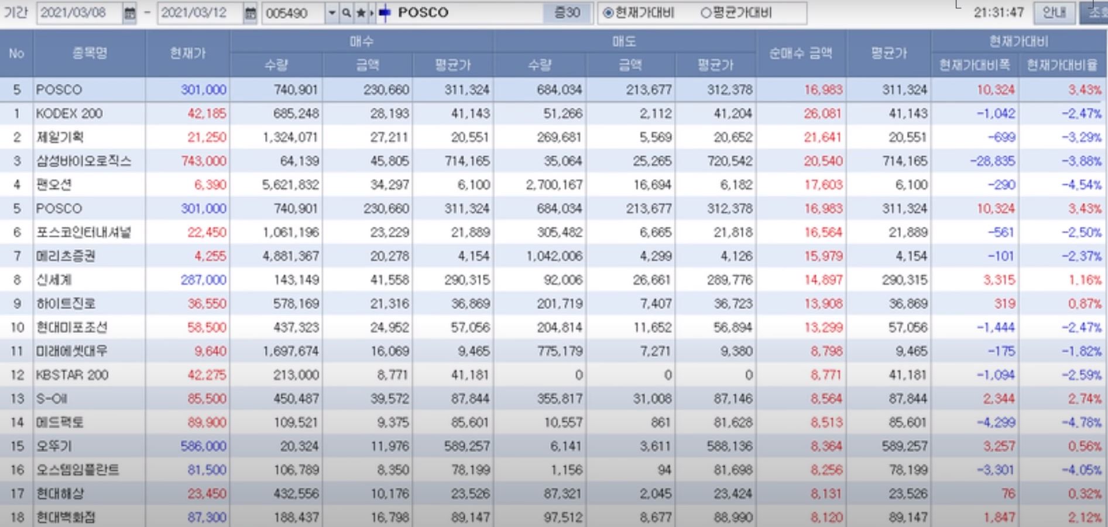This screenshot has width=1108, height=527.
Task: Click the magnifier stock search icon
Action: [347, 13]
